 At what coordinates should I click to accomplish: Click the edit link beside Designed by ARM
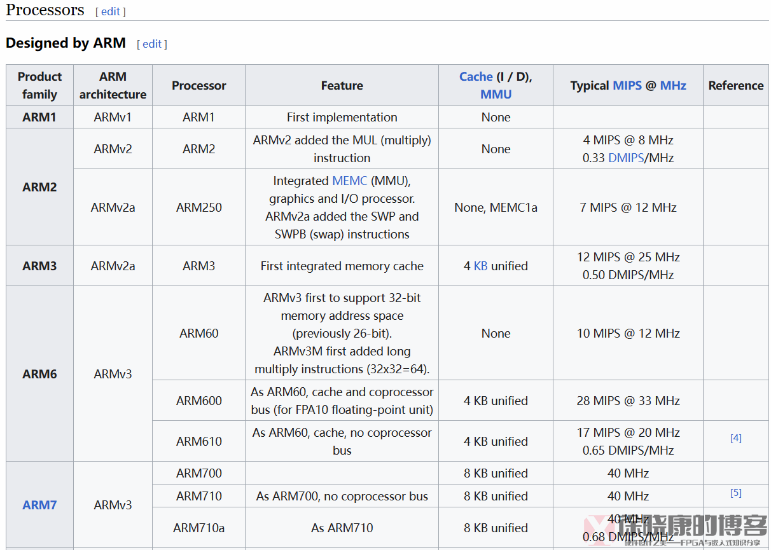[152, 44]
